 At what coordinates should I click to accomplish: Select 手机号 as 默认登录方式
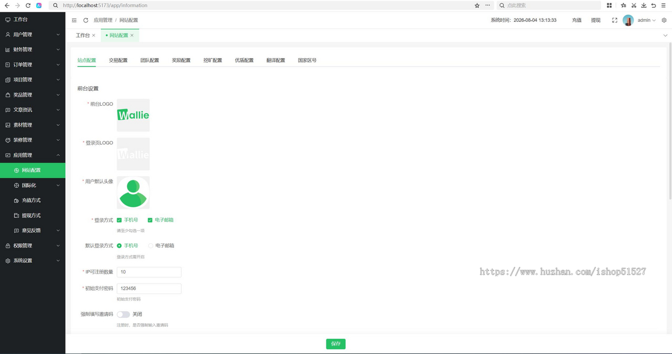[119, 246]
